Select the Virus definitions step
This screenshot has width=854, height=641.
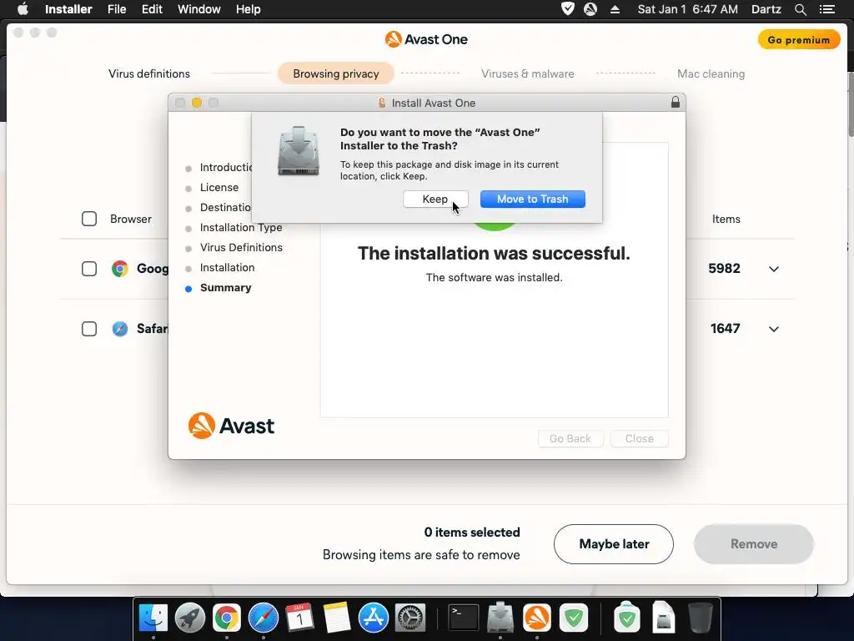[149, 73]
